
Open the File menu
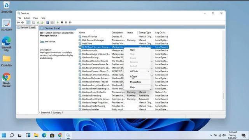pyautogui.click(x=19, y=18)
